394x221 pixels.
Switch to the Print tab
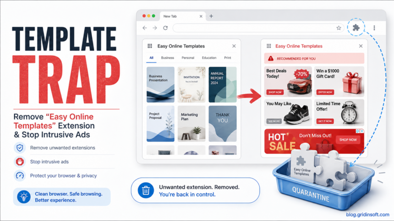pyautogui.click(x=227, y=58)
